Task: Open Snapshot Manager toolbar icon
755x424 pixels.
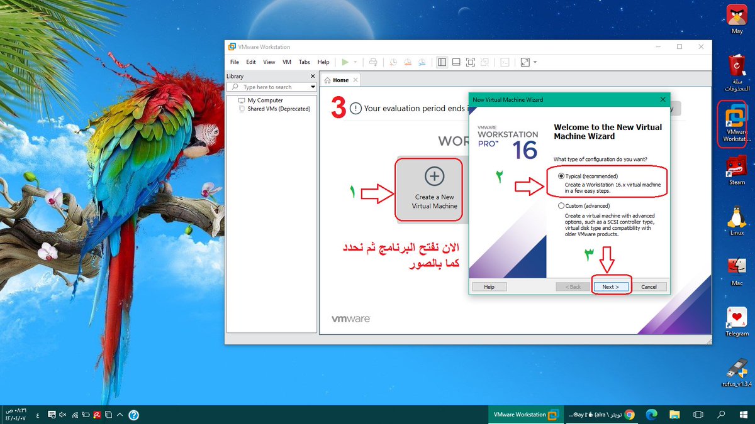Action: (x=422, y=62)
